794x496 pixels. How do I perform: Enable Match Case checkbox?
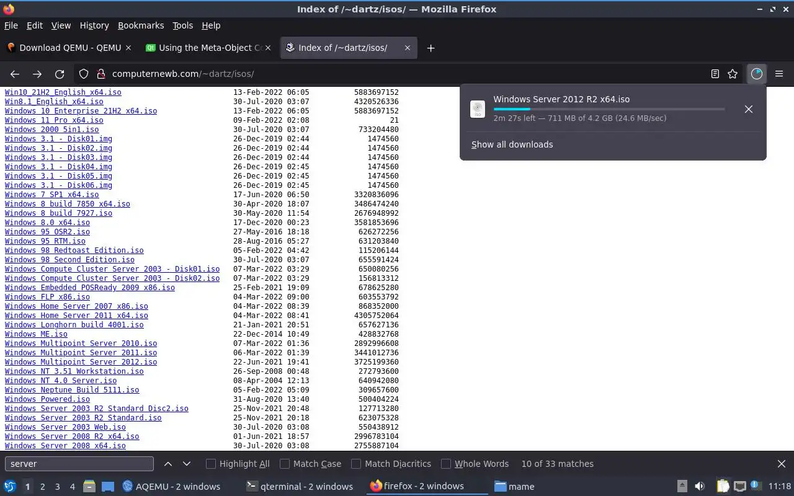tap(285, 464)
